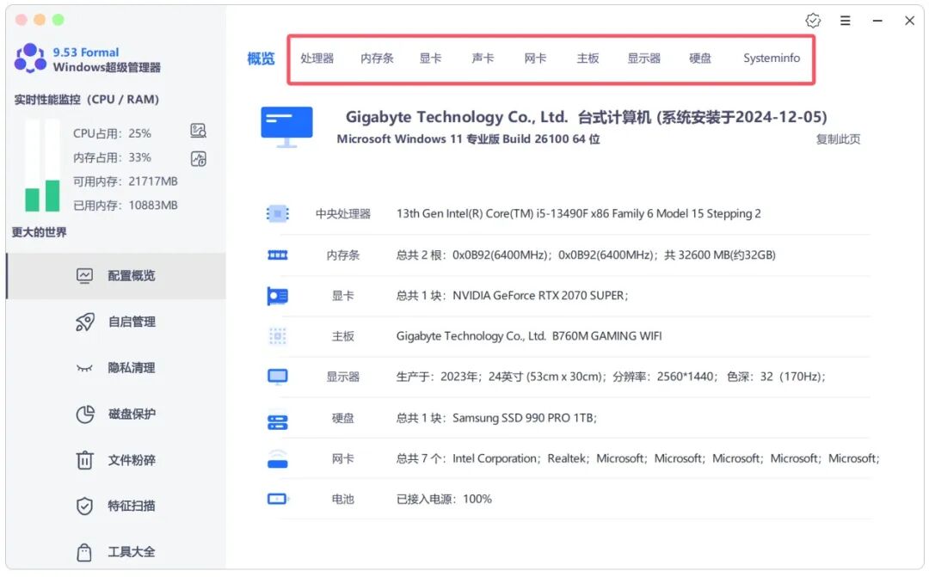Click the 特征扫描 shield icon

tap(84, 506)
